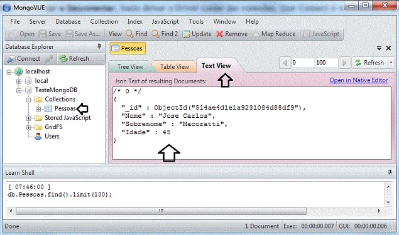Click the MongoVUE title bar icon
The width and height of the screenshot is (399, 235).
7,8
